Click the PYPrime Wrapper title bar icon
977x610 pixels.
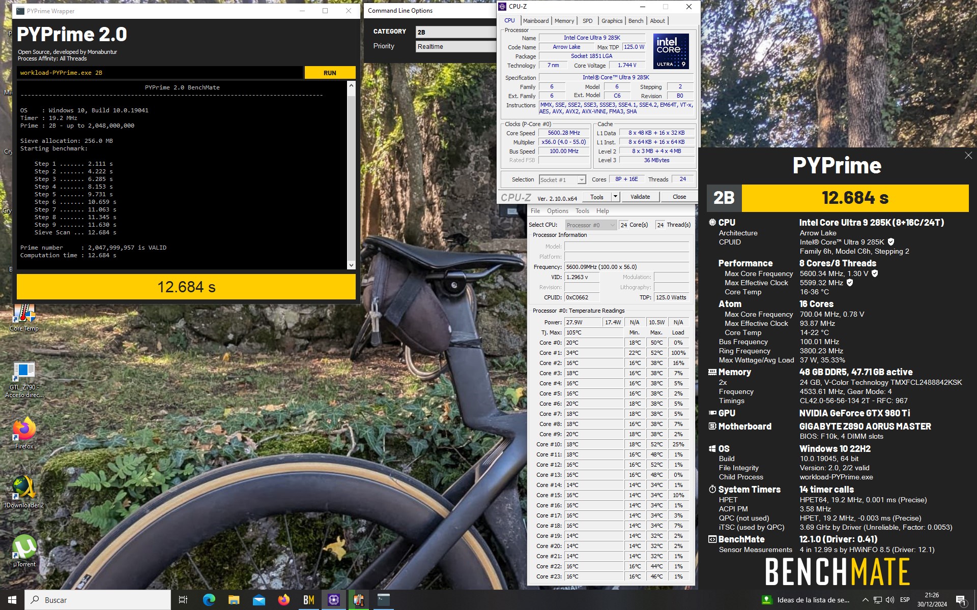[20, 11]
